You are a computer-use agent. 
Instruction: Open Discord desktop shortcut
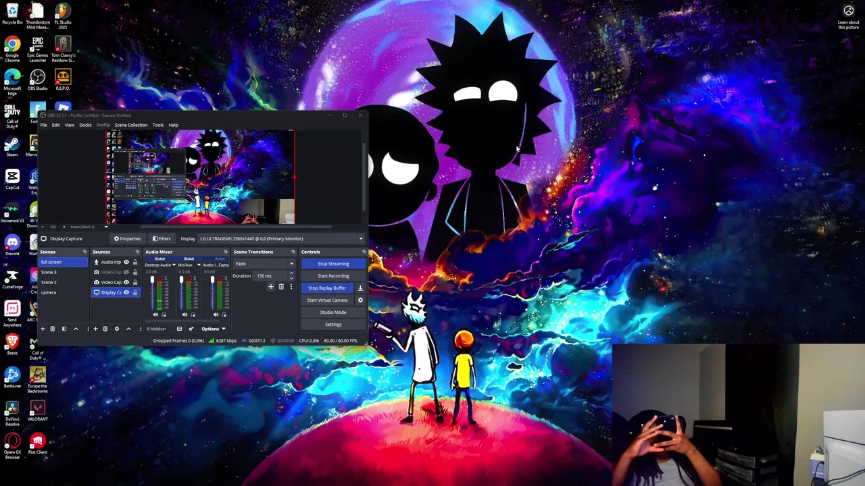[x=12, y=246]
